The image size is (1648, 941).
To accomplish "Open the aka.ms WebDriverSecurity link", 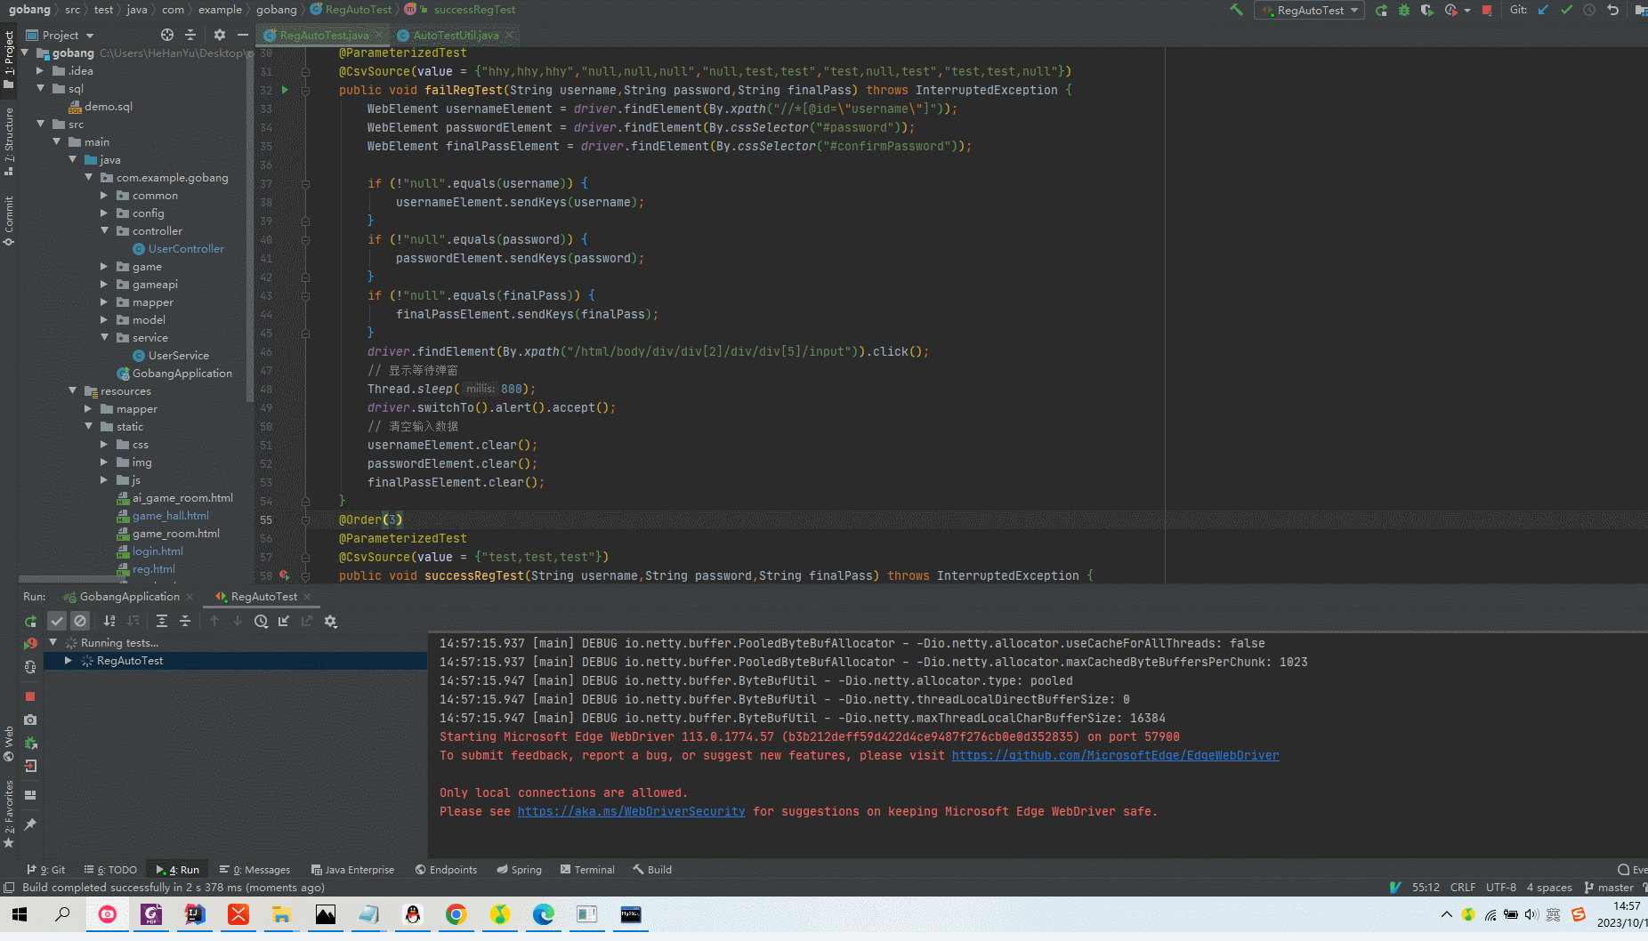I will click(631, 811).
